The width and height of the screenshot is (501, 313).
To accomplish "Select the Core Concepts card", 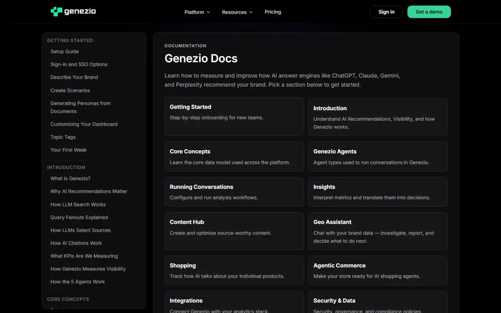I will [x=234, y=156].
